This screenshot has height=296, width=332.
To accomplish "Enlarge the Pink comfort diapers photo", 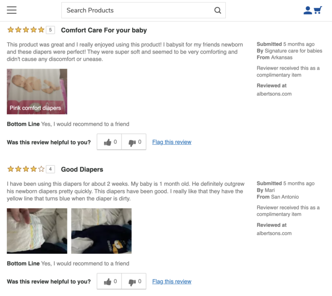I will 37,92.
